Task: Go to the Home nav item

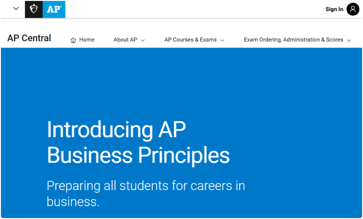Action: click(x=82, y=40)
